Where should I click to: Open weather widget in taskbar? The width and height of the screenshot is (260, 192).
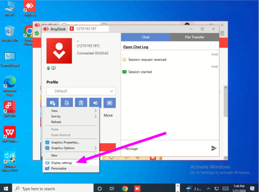coord(193,189)
